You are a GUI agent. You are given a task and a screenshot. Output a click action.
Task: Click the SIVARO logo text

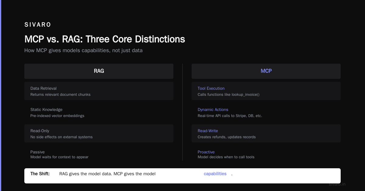click(38, 25)
